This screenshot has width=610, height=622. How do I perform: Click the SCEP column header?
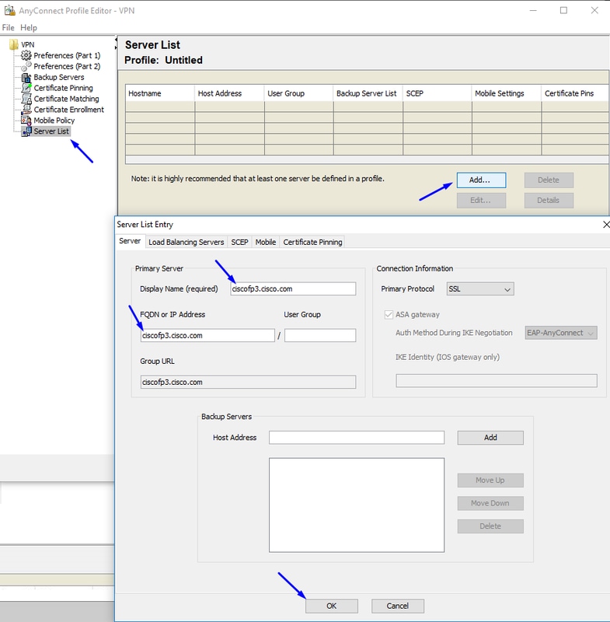(x=437, y=93)
